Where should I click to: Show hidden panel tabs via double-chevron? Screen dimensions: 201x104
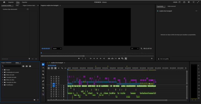tap(38, 6)
